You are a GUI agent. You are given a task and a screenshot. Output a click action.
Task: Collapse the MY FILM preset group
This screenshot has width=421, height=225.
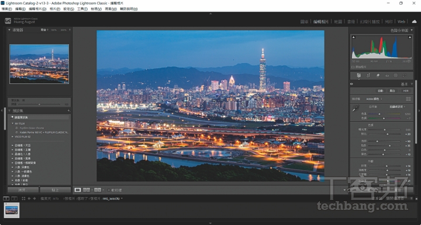click(x=13, y=124)
